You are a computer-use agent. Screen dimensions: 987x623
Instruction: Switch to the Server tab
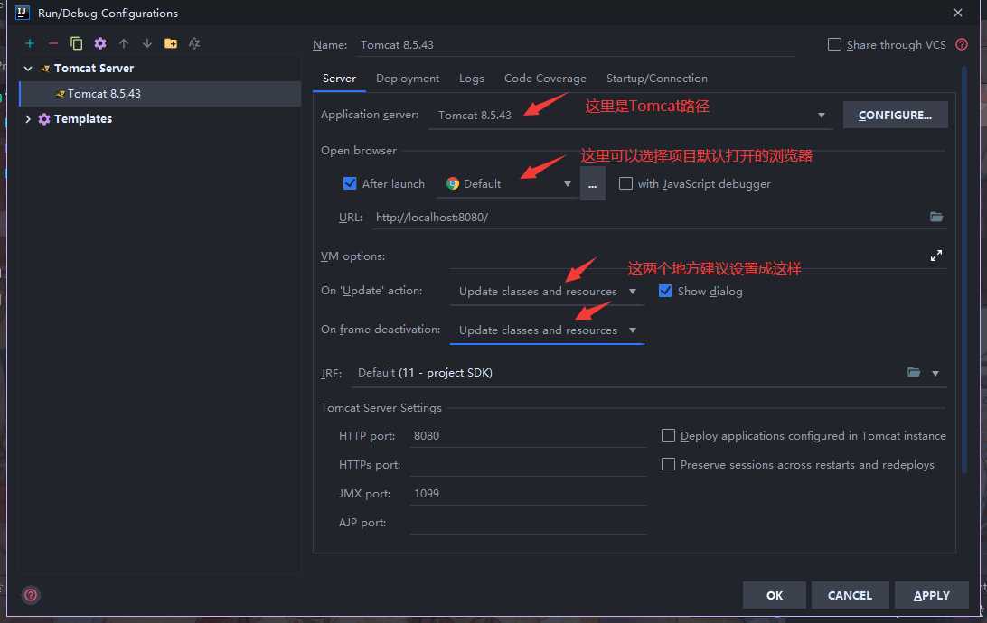(x=339, y=79)
